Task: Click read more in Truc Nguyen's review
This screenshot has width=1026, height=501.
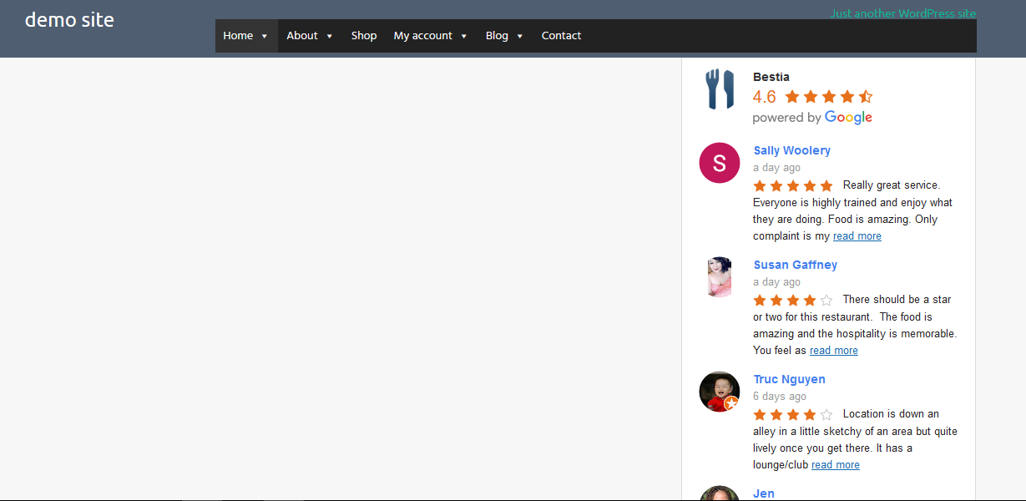Action: [836, 465]
